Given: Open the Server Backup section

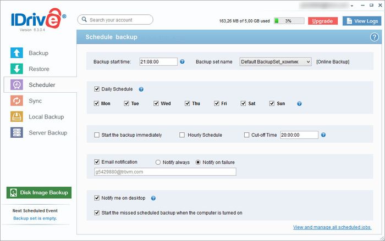Looking at the screenshot, I should click(x=47, y=133).
